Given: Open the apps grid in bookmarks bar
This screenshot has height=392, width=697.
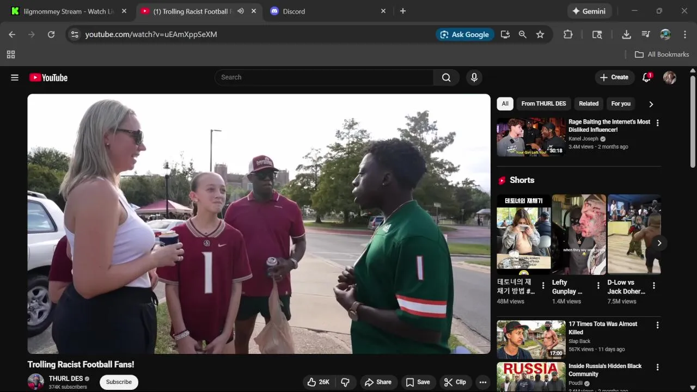Looking at the screenshot, I should click(x=11, y=54).
